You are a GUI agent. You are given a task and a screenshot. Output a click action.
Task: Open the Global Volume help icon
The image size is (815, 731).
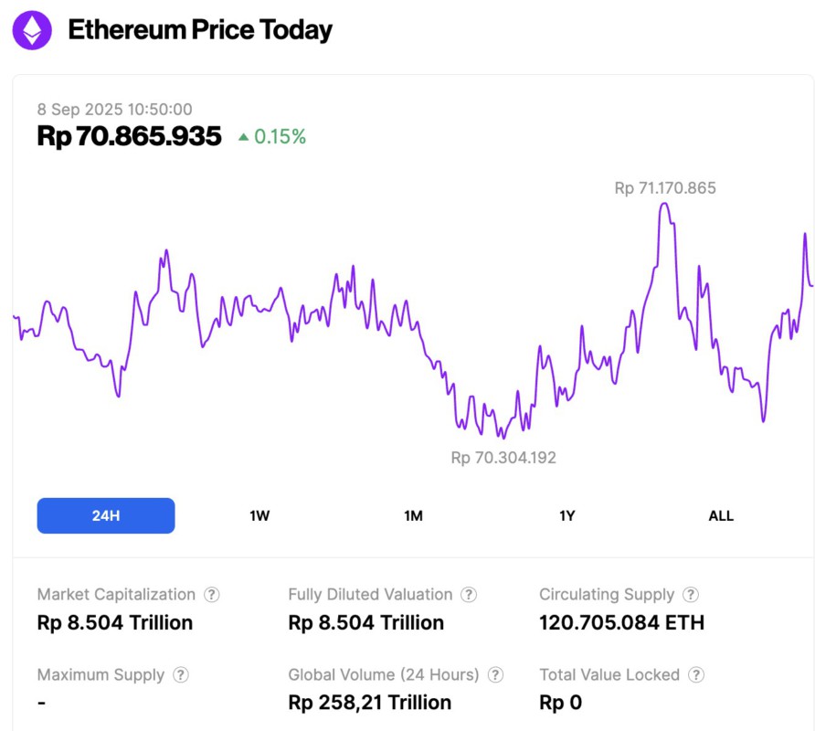[x=497, y=674]
